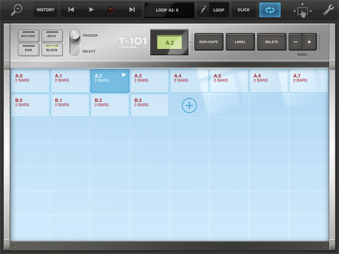
Task: Open the HISTORY panel
Action: click(45, 10)
